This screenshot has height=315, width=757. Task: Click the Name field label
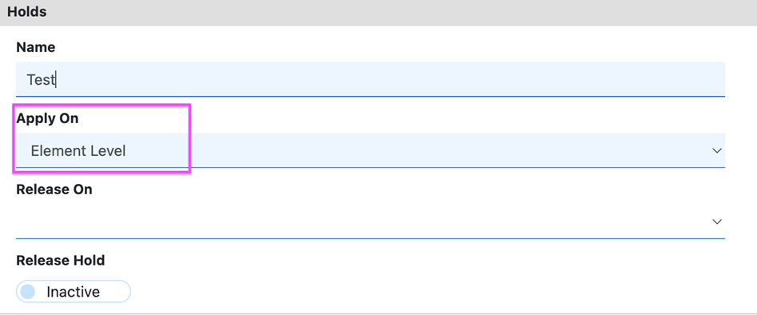(x=36, y=47)
